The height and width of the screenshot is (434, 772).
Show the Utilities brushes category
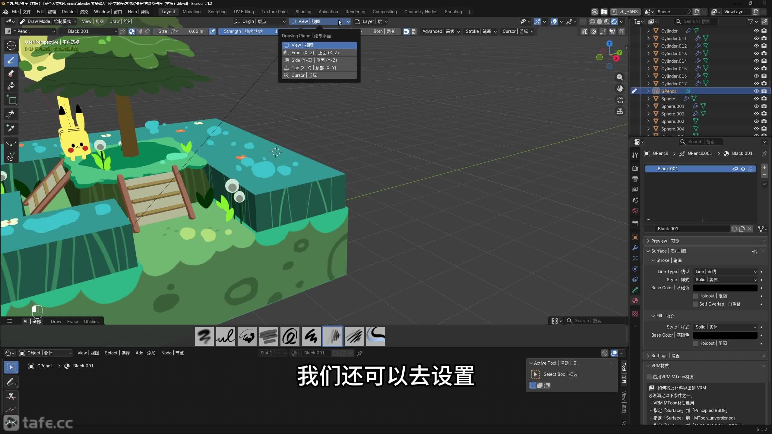[91, 322]
